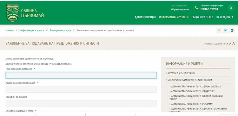Viewport: 238px width, 116px height.
Task: Select the smallest font size A
Action: click(x=228, y=44)
